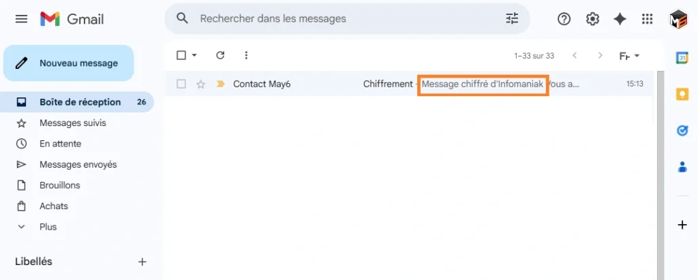698x280 pixels.
Task: Tick the Contact May6 email checkbox
Action: tap(181, 84)
